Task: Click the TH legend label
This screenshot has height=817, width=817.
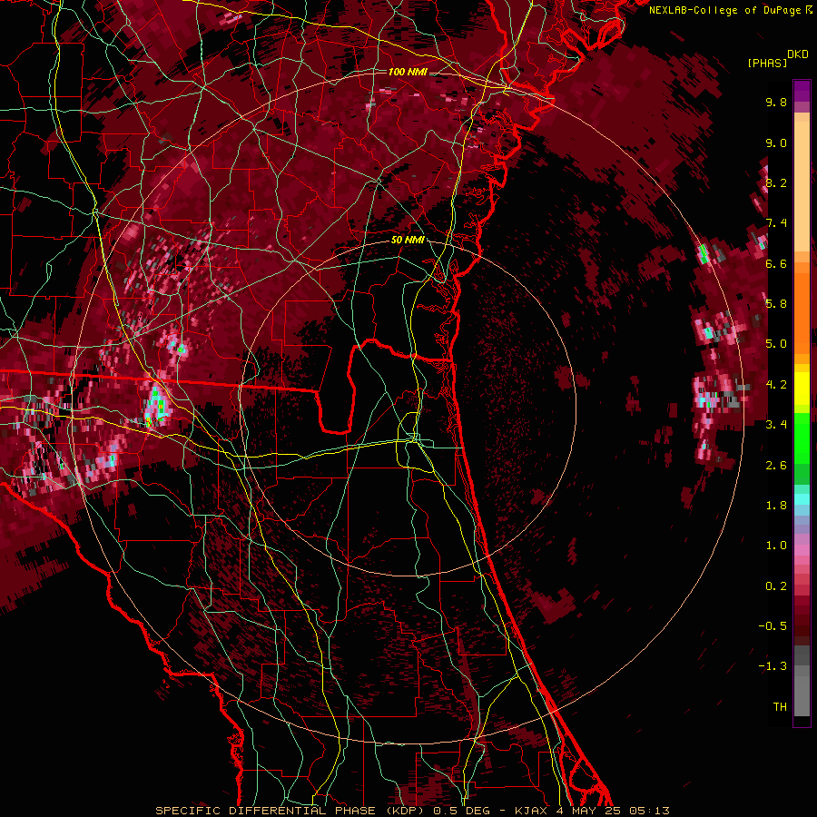Action: [780, 706]
